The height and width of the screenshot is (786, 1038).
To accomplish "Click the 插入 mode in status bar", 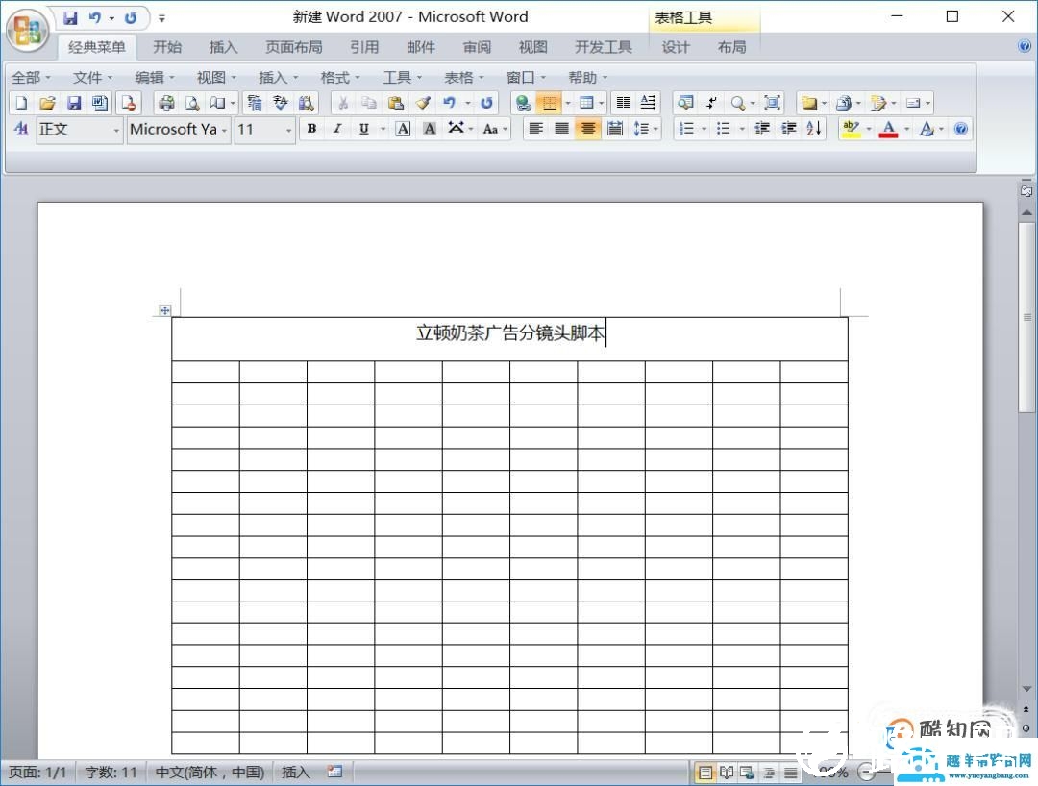I will click(296, 773).
